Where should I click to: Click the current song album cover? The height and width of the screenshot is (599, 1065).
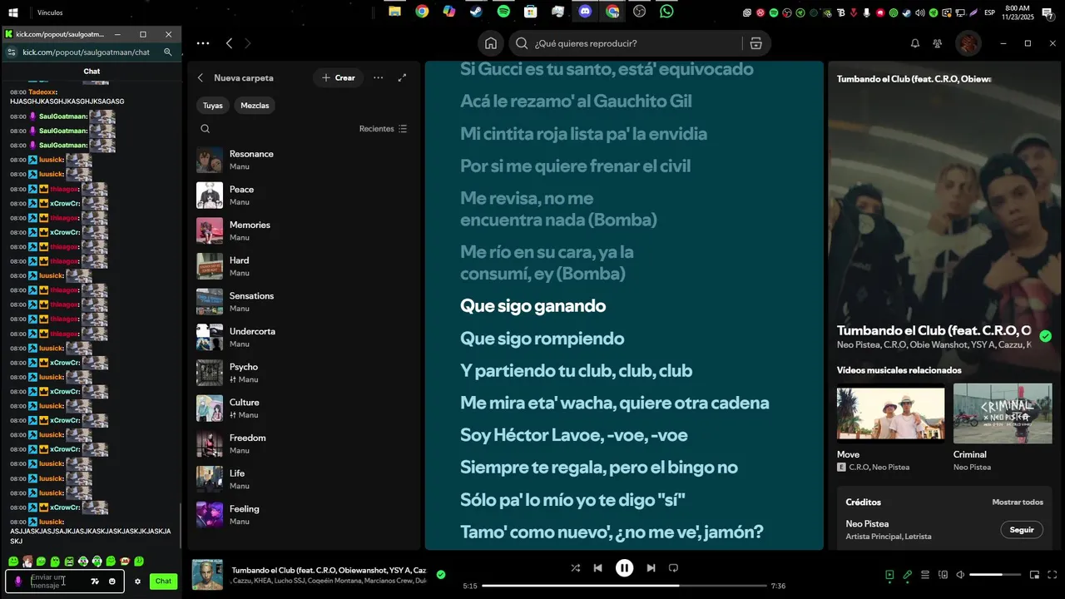click(207, 575)
